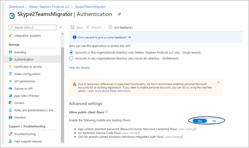Click the search magnifier icon

tap(12, 27)
